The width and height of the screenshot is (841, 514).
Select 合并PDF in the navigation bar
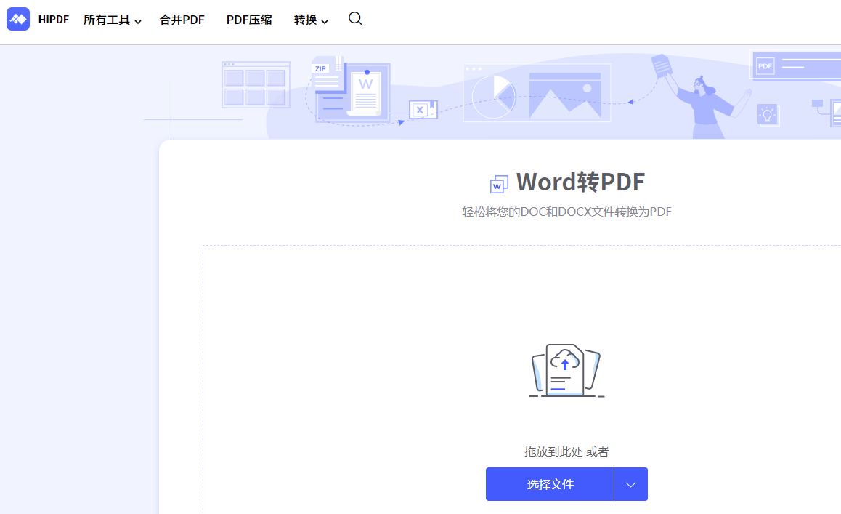tap(182, 20)
